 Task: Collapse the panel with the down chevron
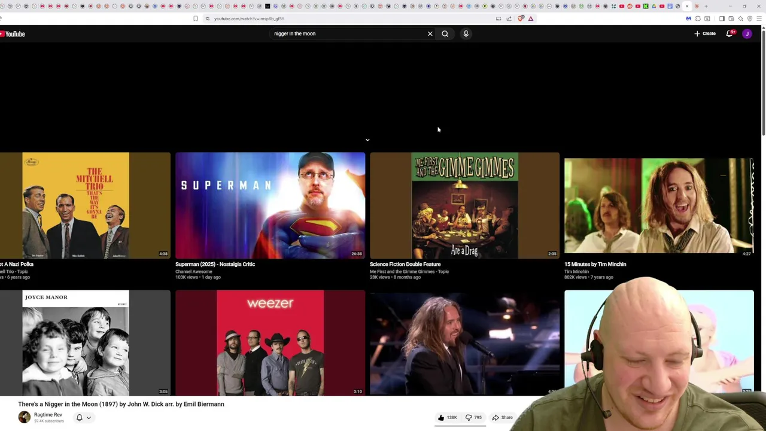(x=367, y=139)
